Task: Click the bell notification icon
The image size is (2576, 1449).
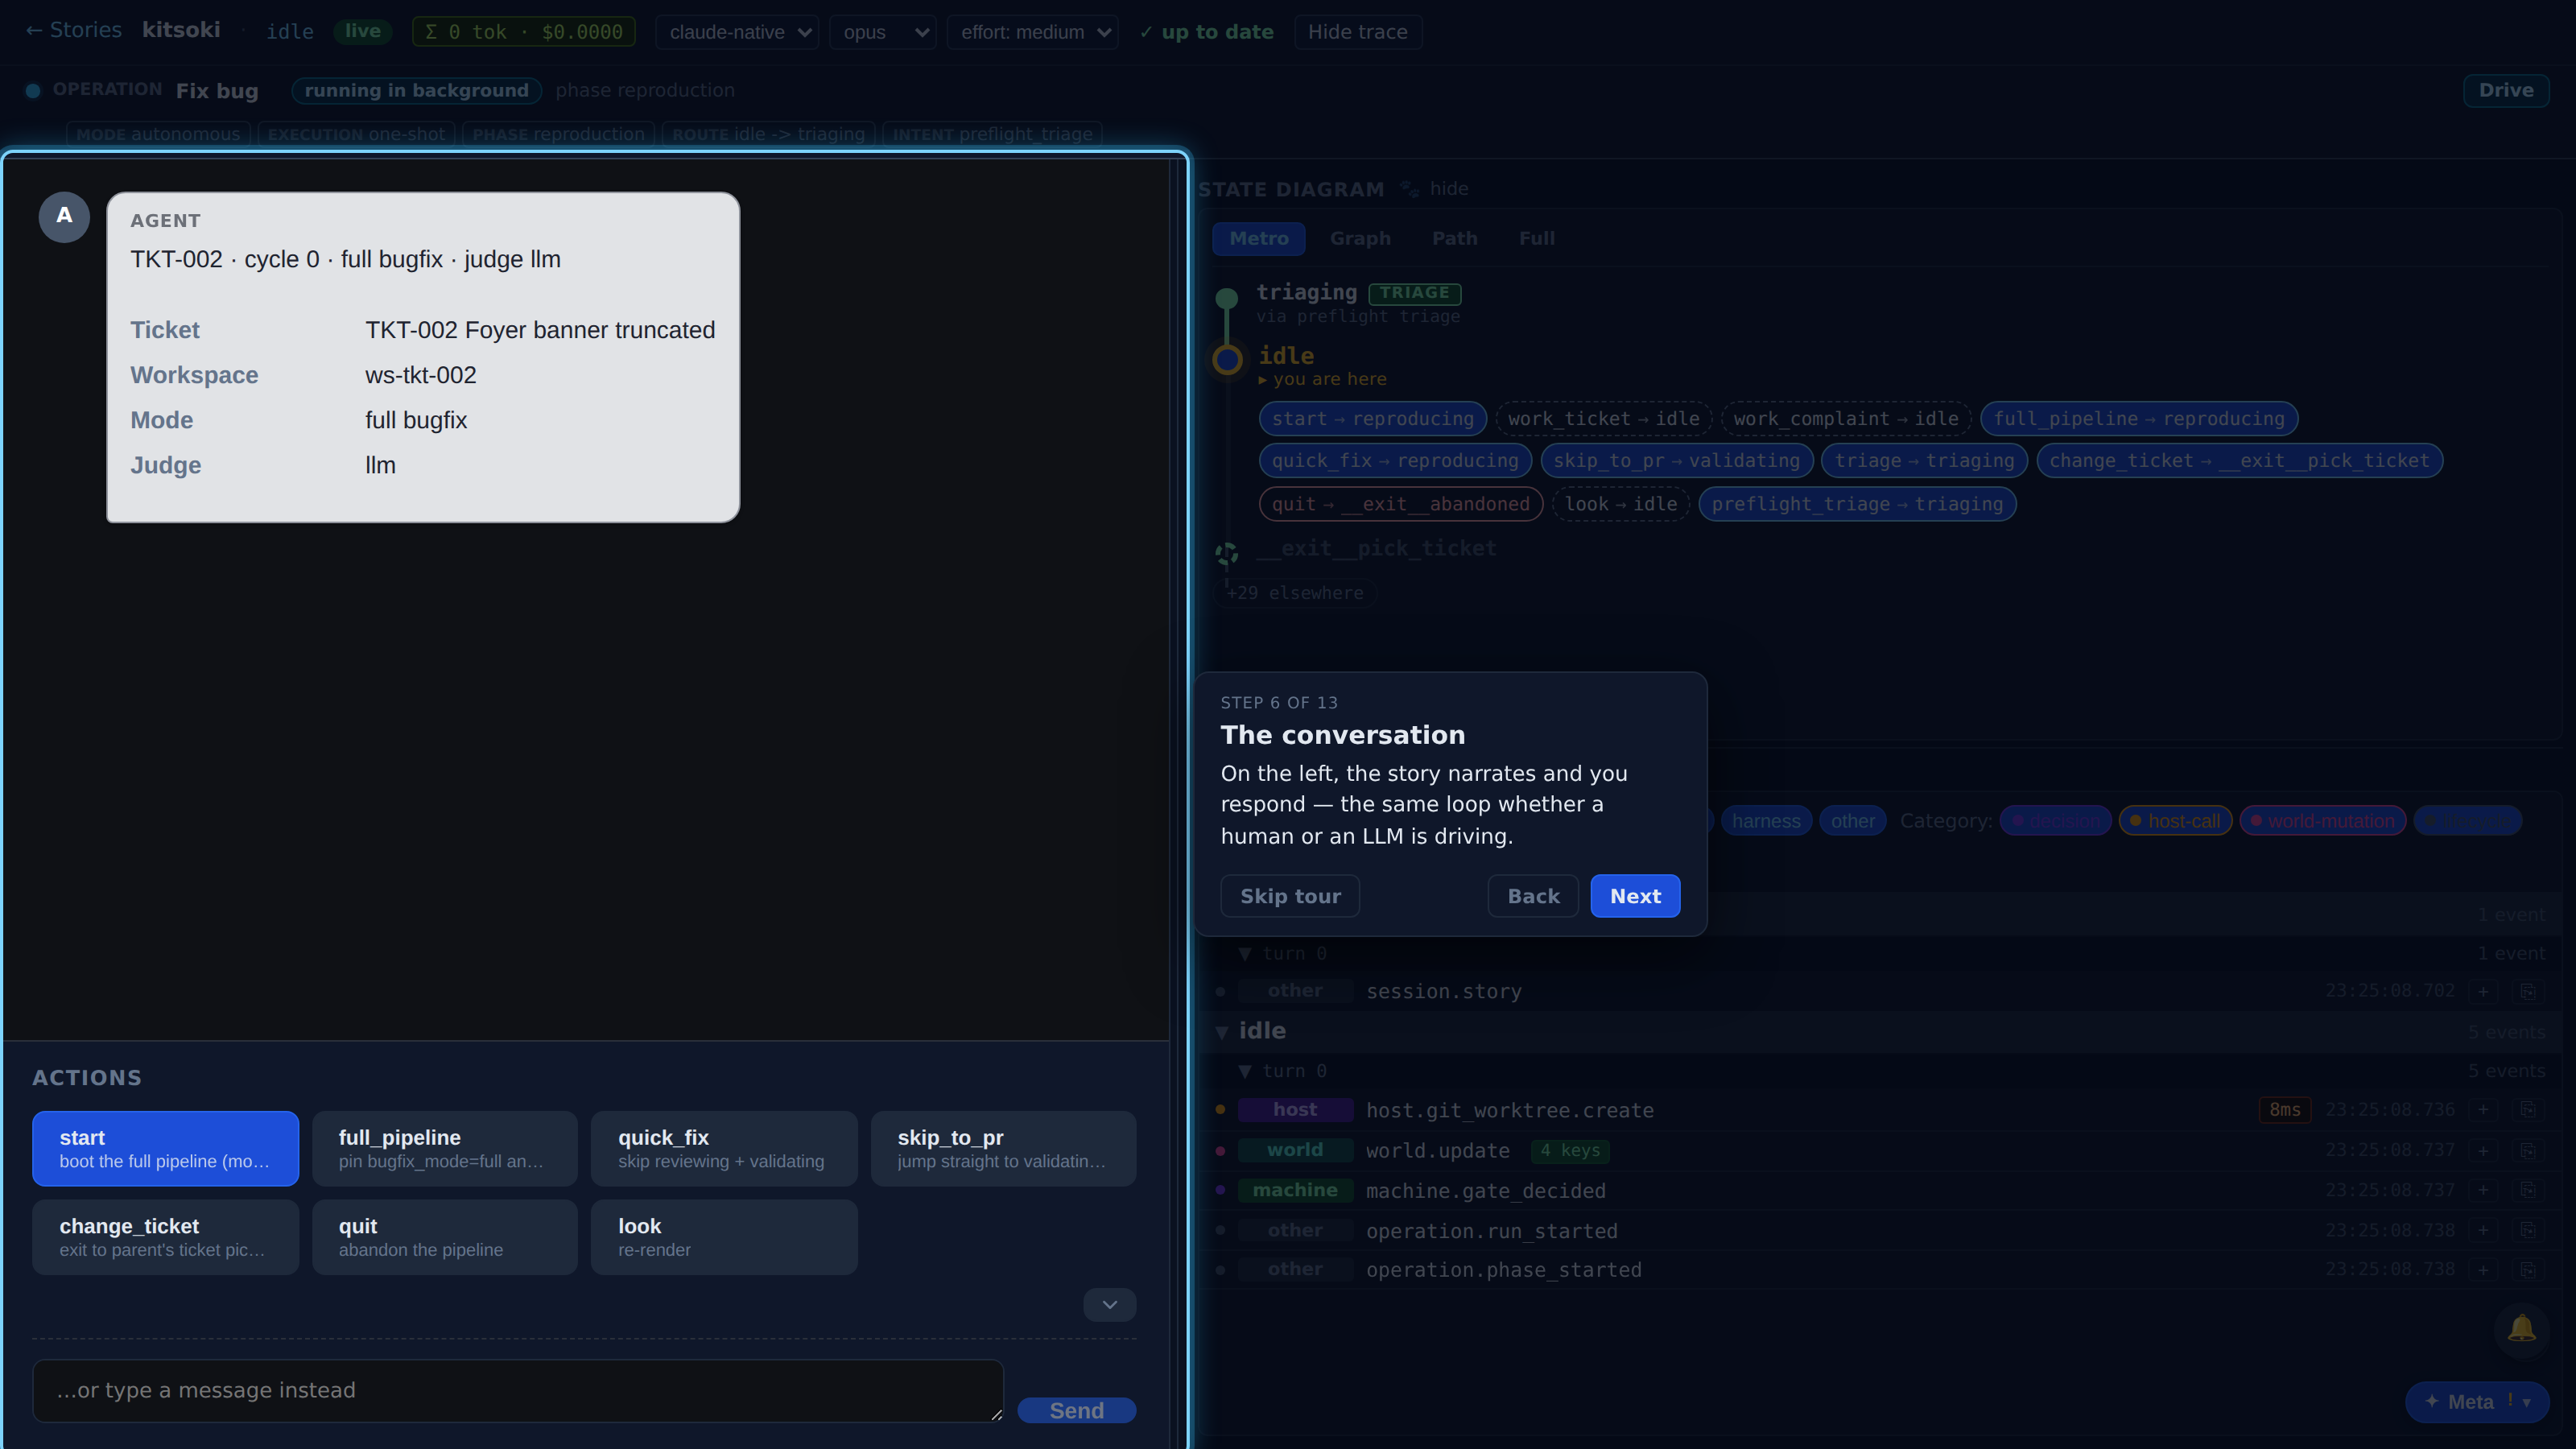Action: [2521, 1329]
